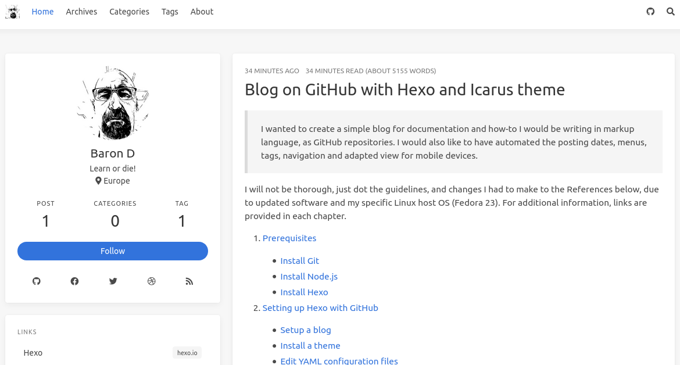The width and height of the screenshot is (680, 365).
Task: Open the Archives page
Action: [x=81, y=12]
